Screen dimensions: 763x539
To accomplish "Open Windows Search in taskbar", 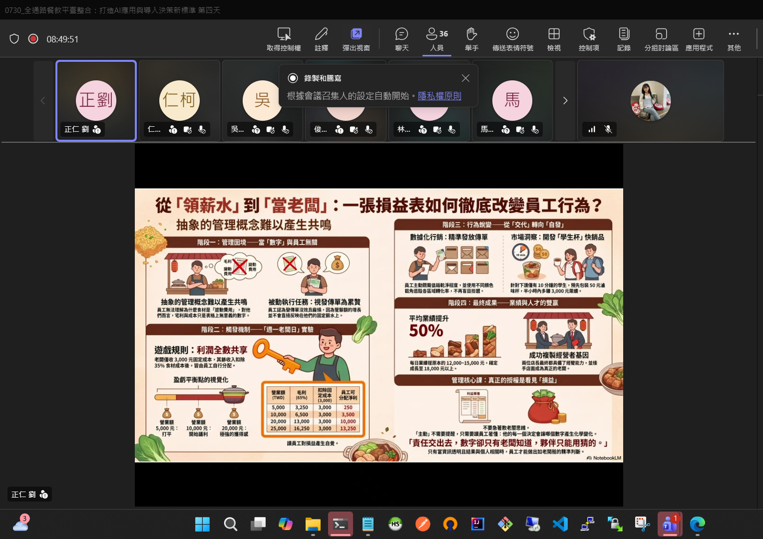I will (x=230, y=524).
